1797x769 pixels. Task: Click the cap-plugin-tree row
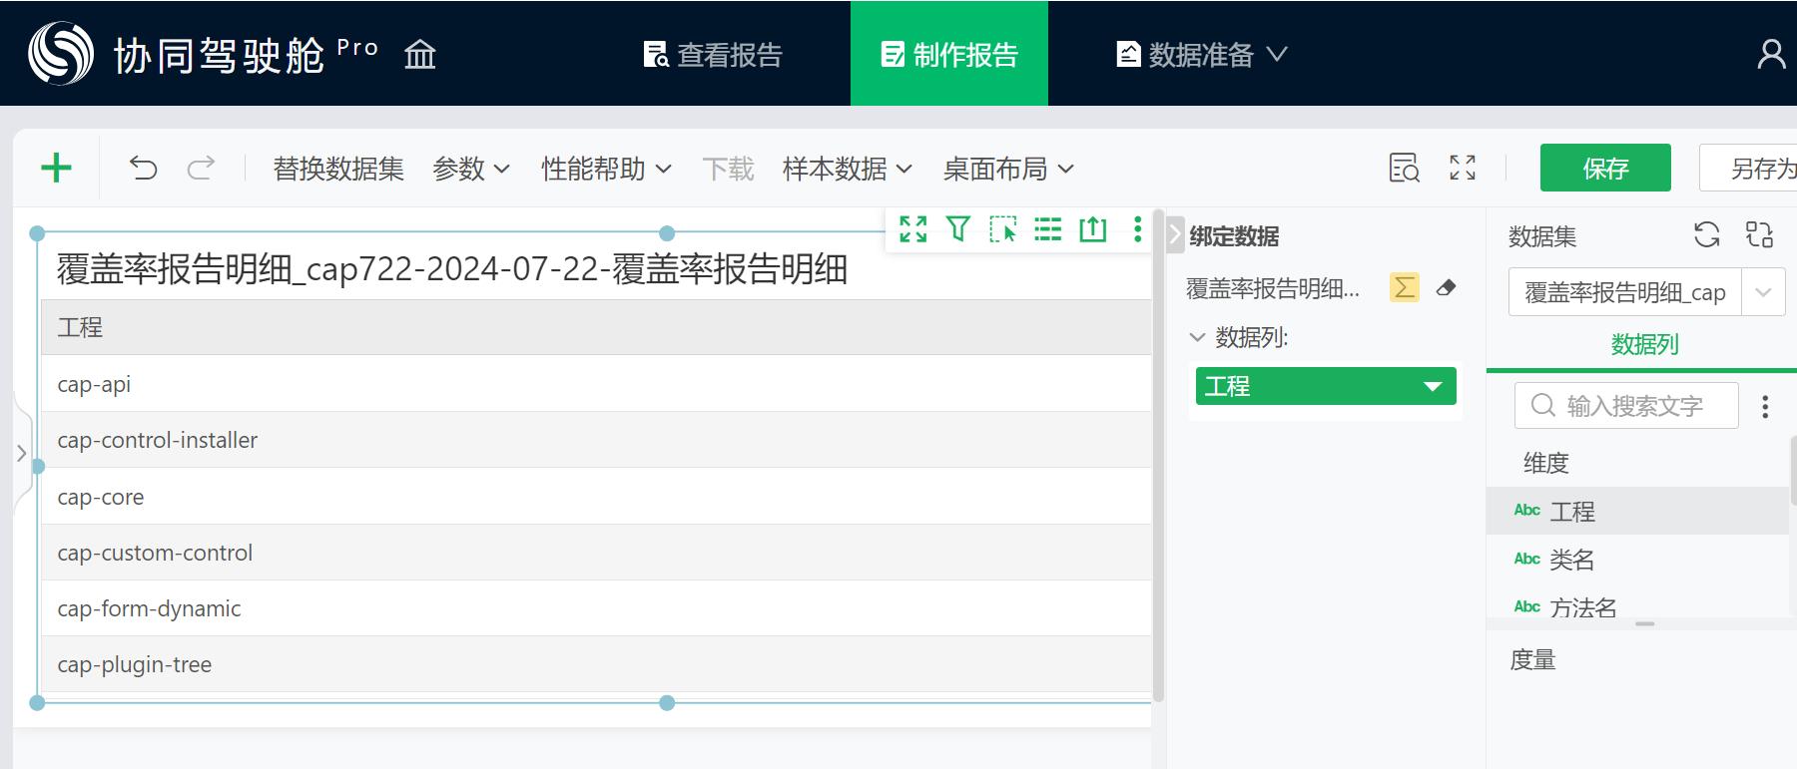click(x=596, y=664)
